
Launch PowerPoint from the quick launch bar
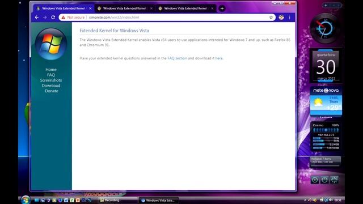click(x=78, y=200)
